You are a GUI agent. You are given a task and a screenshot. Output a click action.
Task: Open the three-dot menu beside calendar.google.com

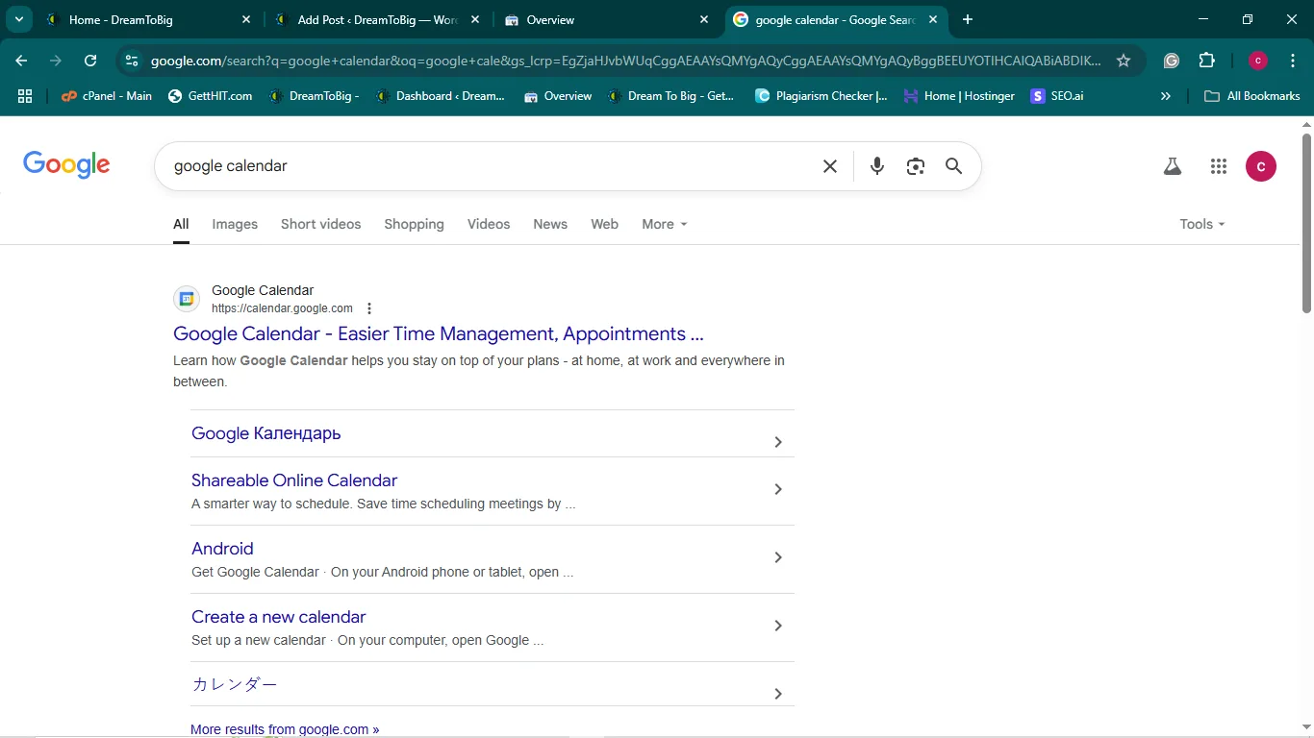tap(369, 308)
